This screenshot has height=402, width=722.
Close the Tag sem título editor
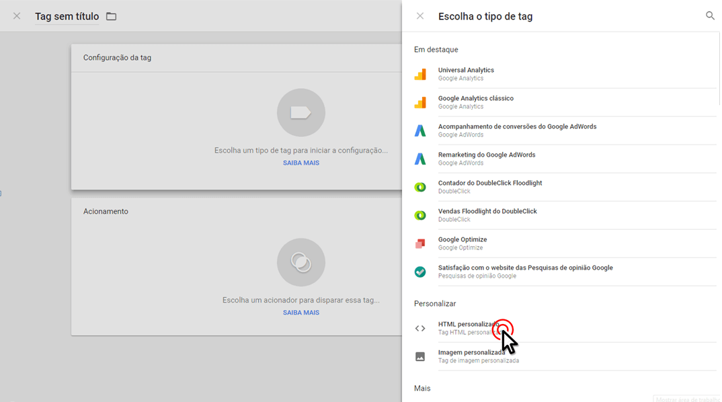(x=17, y=16)
